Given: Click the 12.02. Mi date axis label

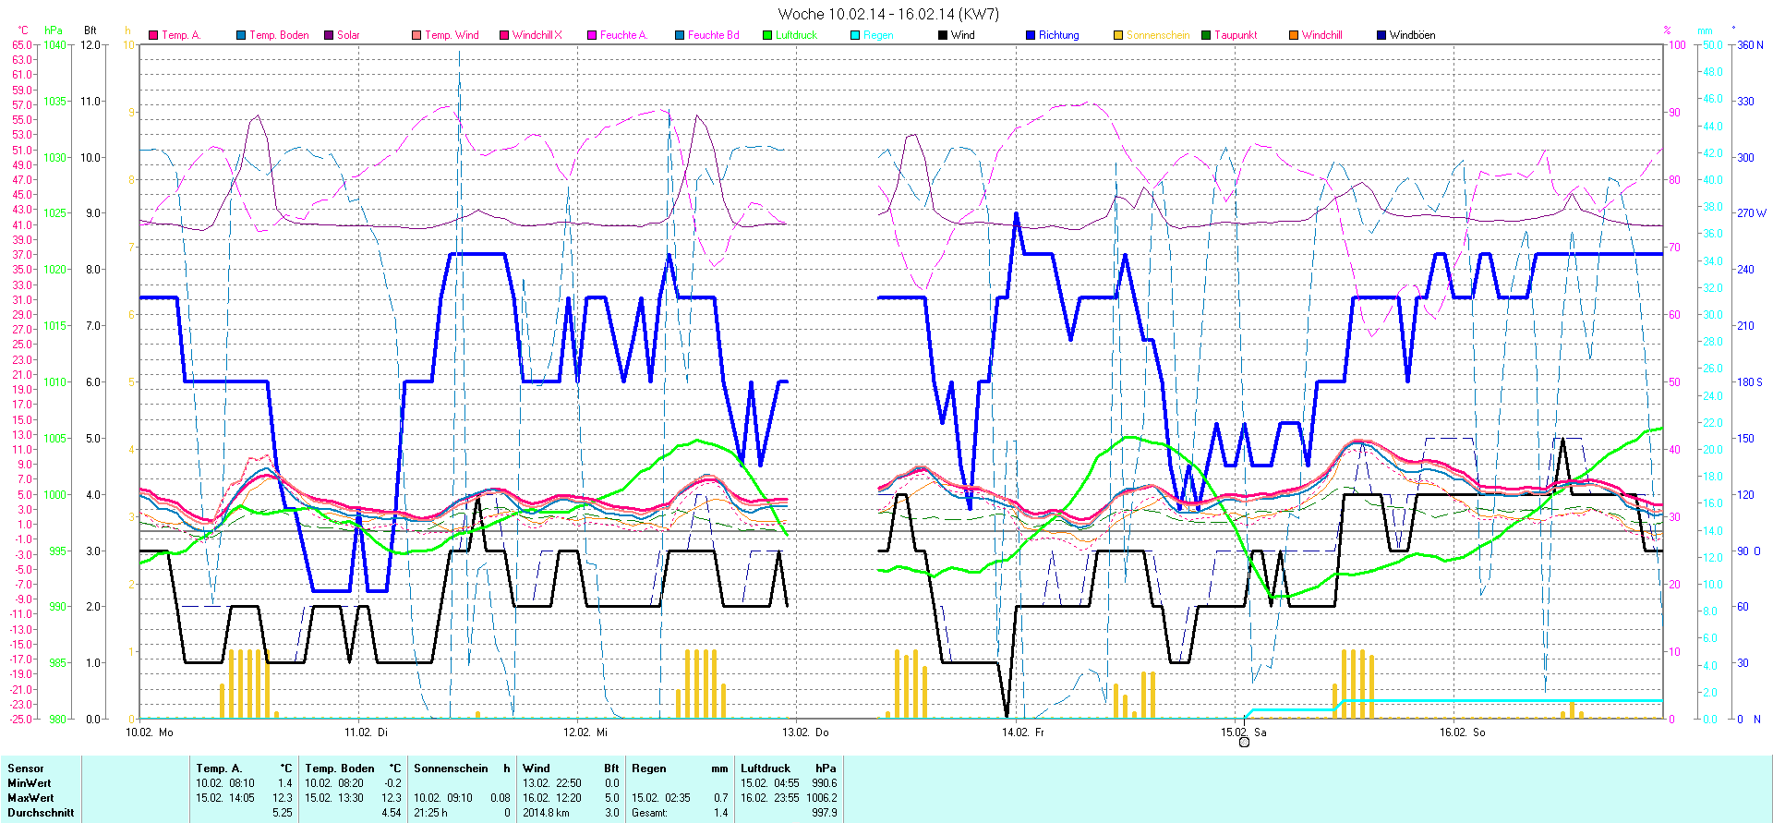Looking at the screenshot, I should point(585,732).
